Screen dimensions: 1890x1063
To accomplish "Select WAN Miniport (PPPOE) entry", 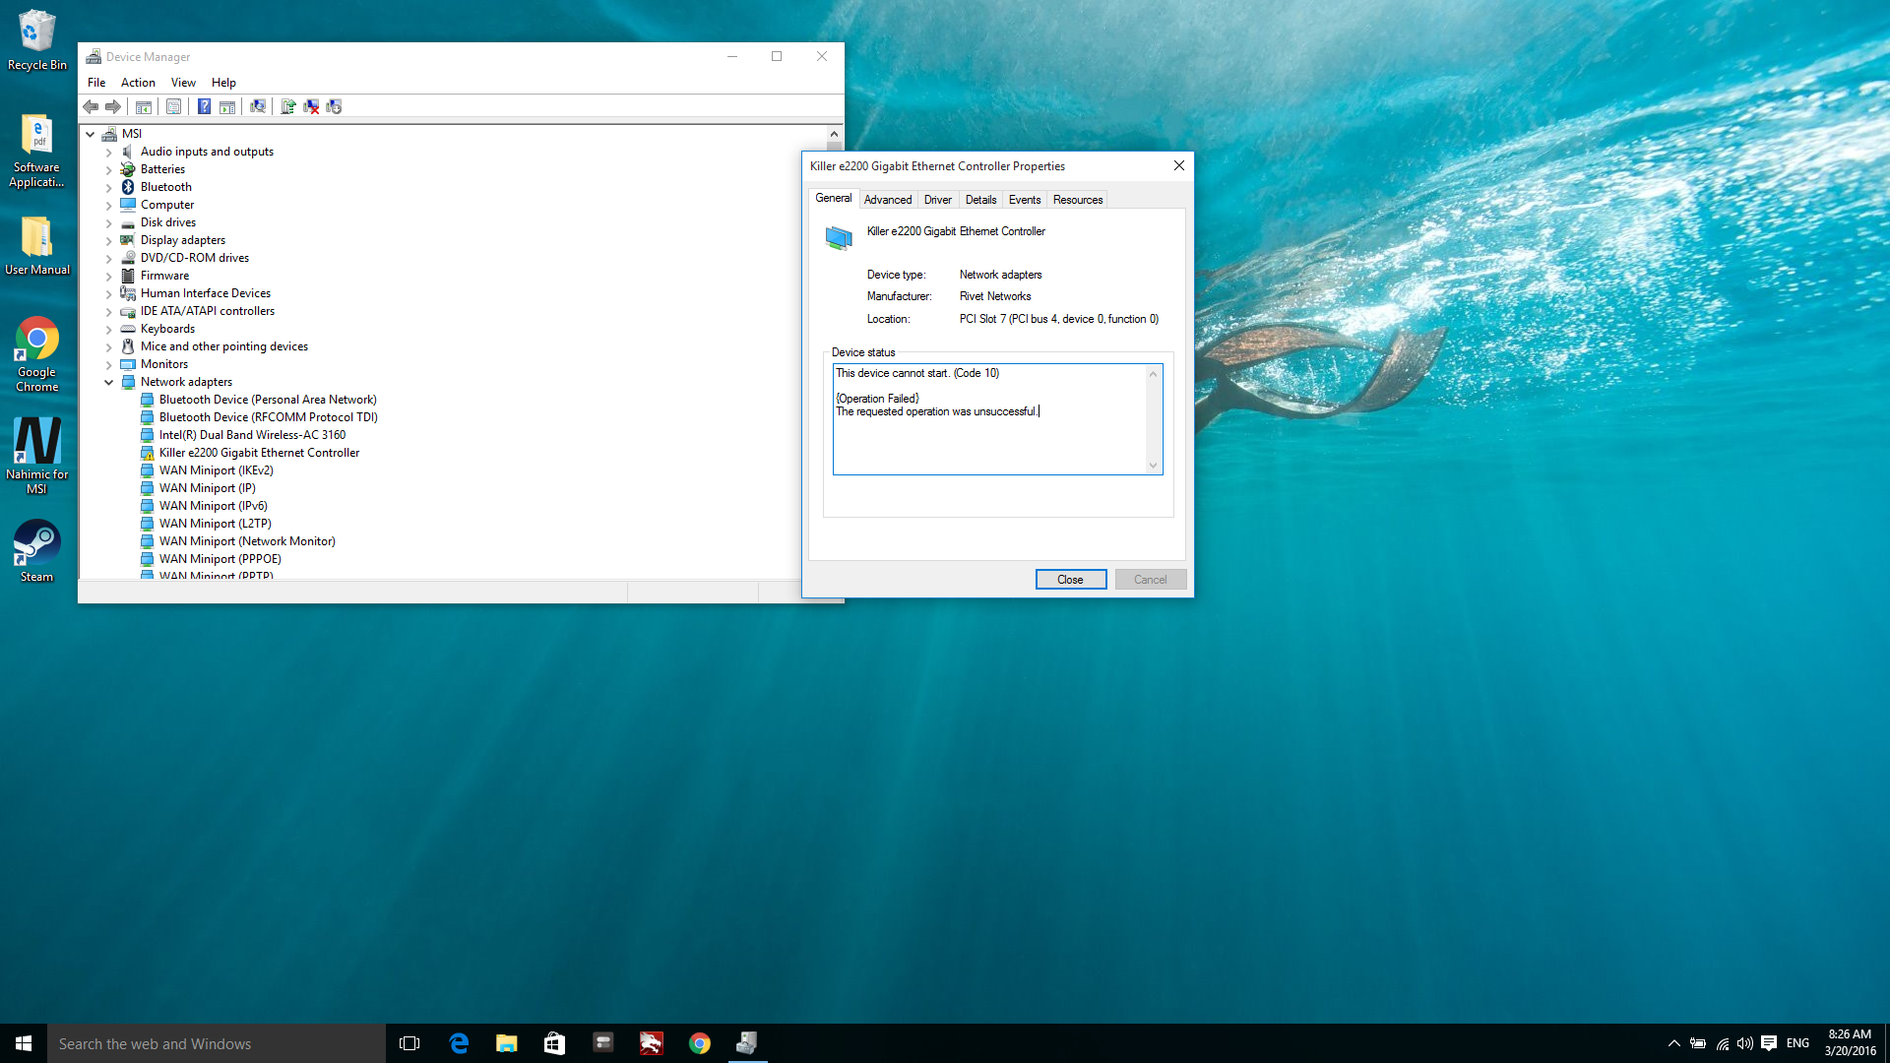I will [220, 559].
